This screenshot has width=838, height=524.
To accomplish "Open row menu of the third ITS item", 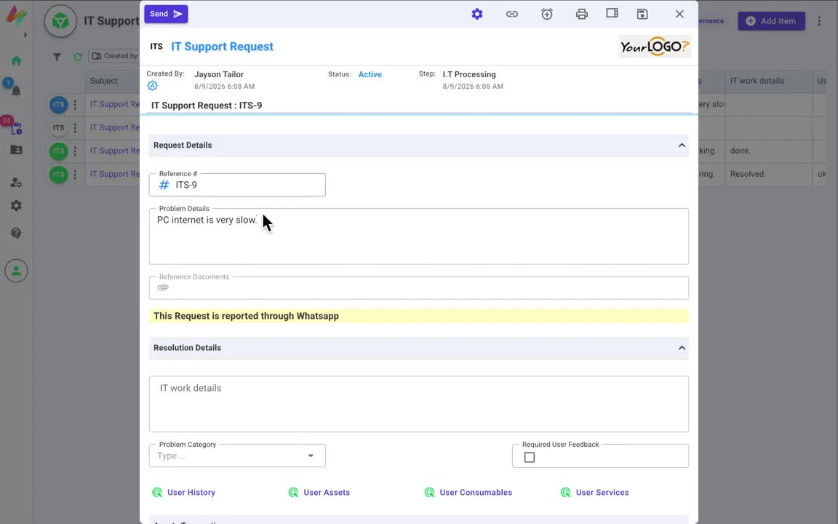I will tap(75, 151).
